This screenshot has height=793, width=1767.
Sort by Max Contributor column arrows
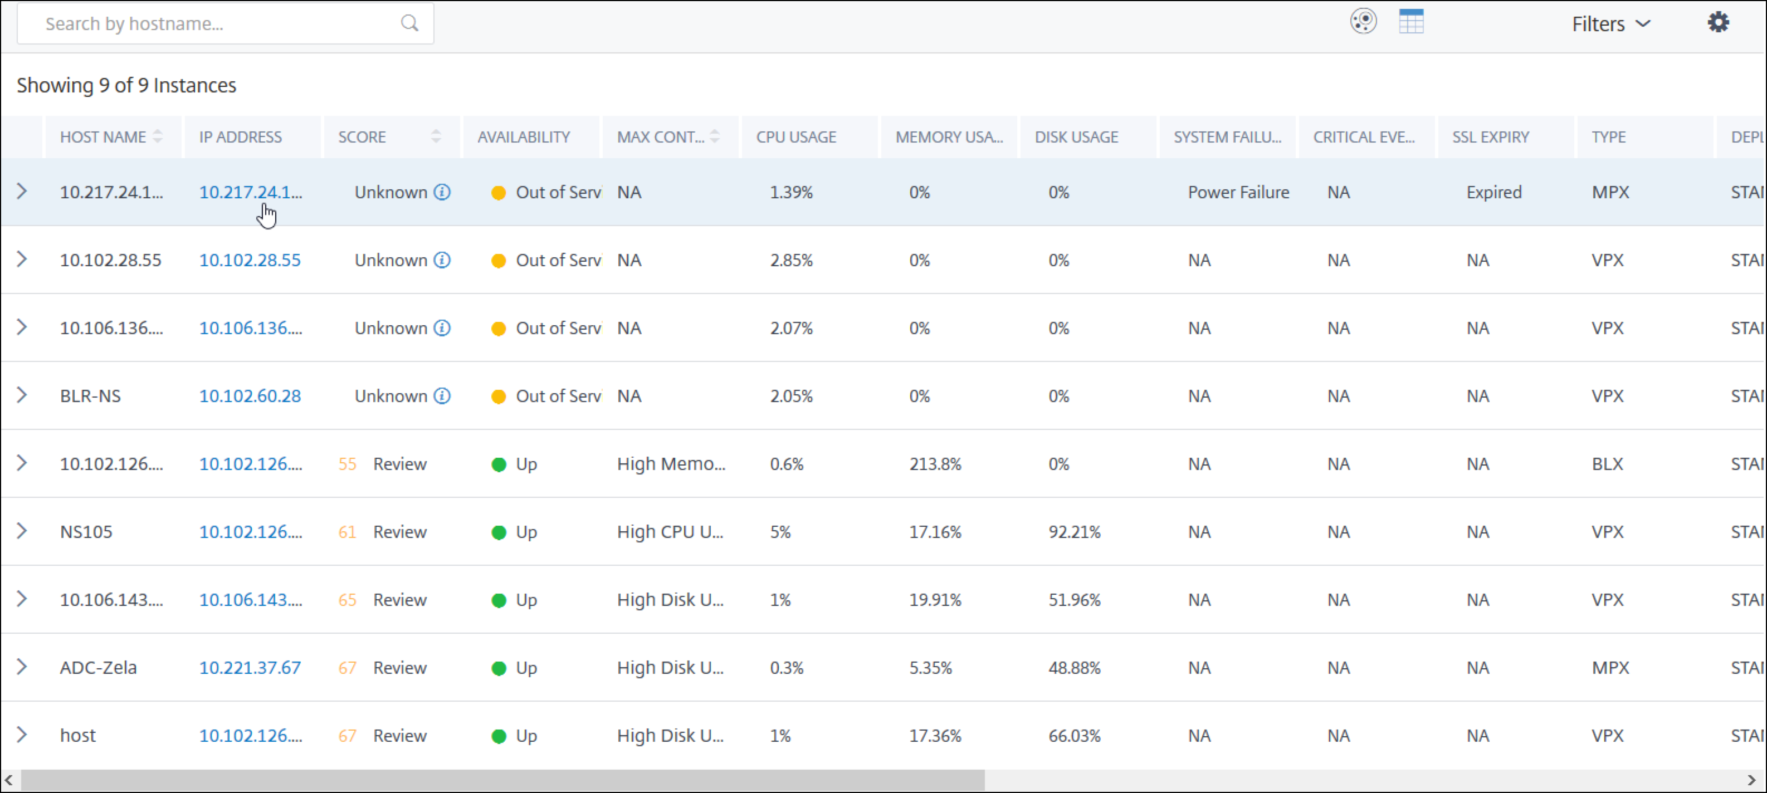715,136
